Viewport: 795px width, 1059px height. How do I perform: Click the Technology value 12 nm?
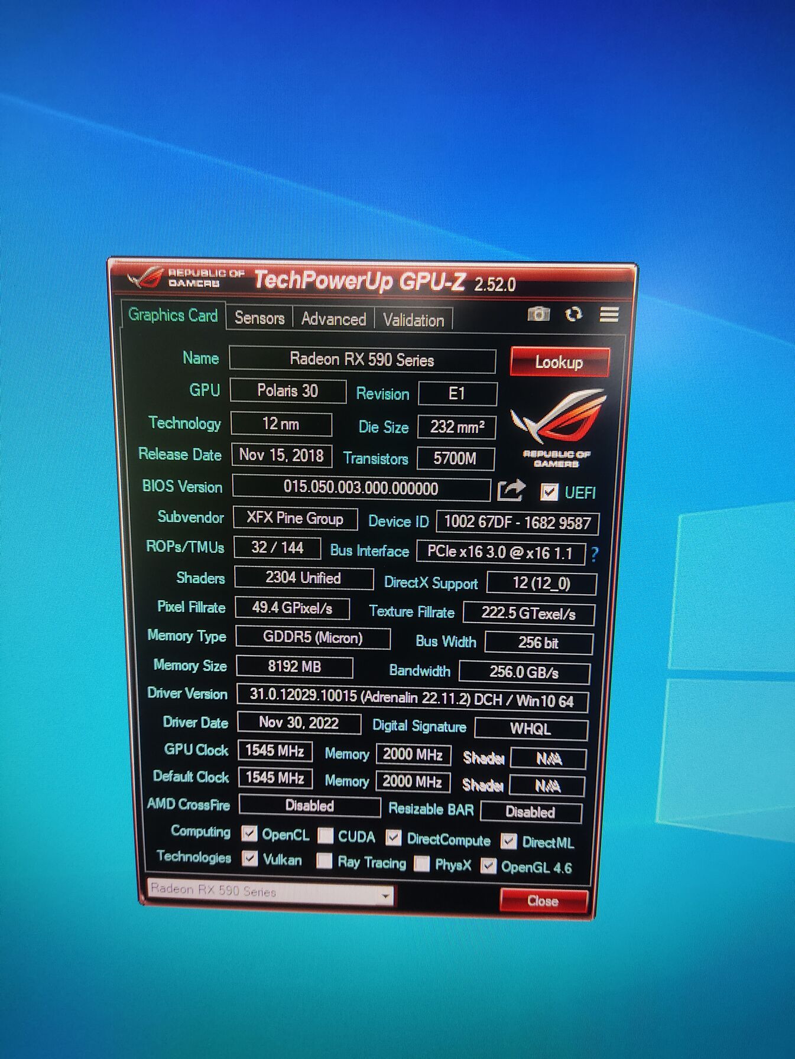click(281, 424)
